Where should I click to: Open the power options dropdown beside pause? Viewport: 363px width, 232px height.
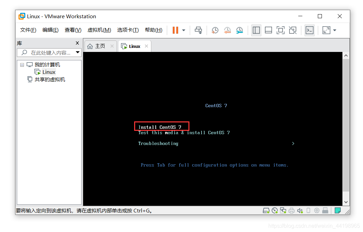184,30
